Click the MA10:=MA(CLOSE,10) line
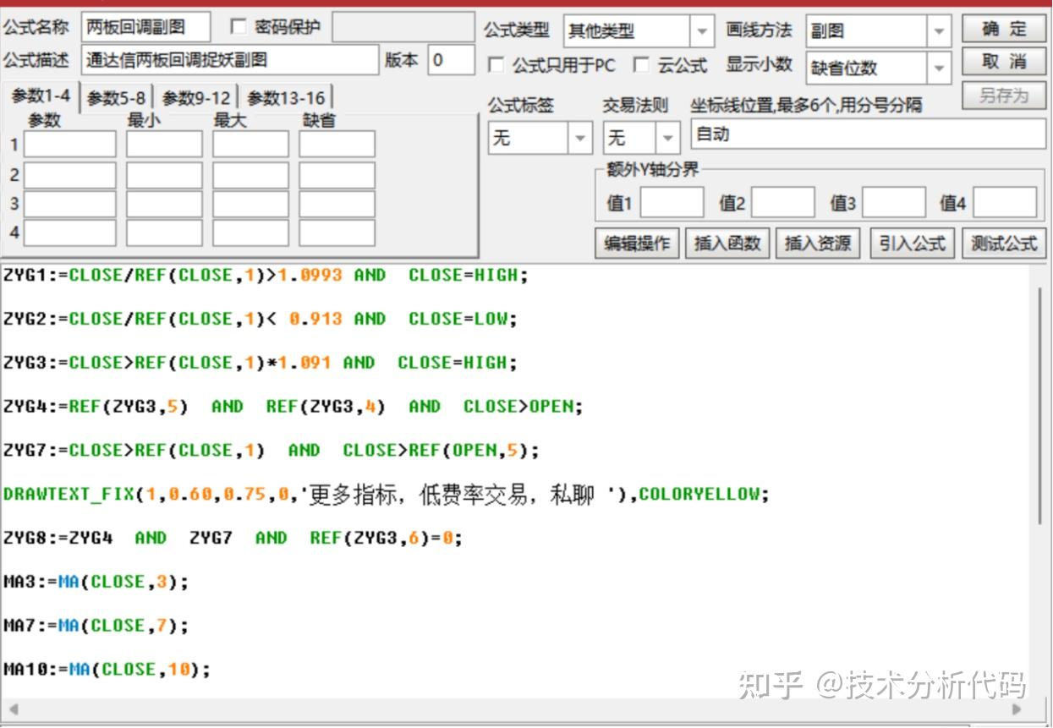 tap(107, 670)
